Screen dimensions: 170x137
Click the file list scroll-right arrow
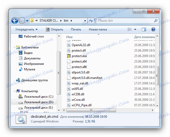(x=153, y=110)
